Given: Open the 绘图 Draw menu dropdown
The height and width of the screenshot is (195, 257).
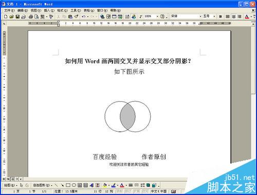Looking at the screenshot, I should [x=11, y=185].
